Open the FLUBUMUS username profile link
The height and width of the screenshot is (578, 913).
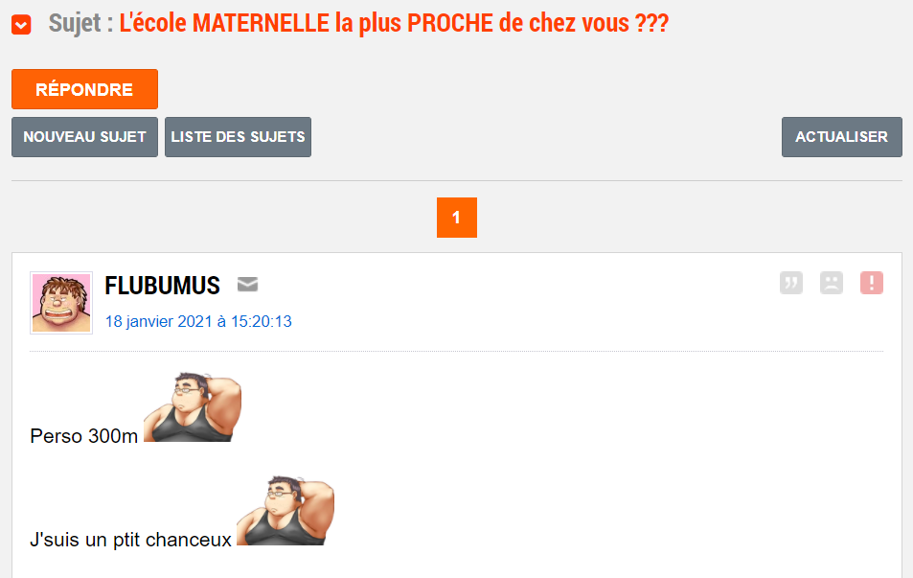[x=162, y=286]
